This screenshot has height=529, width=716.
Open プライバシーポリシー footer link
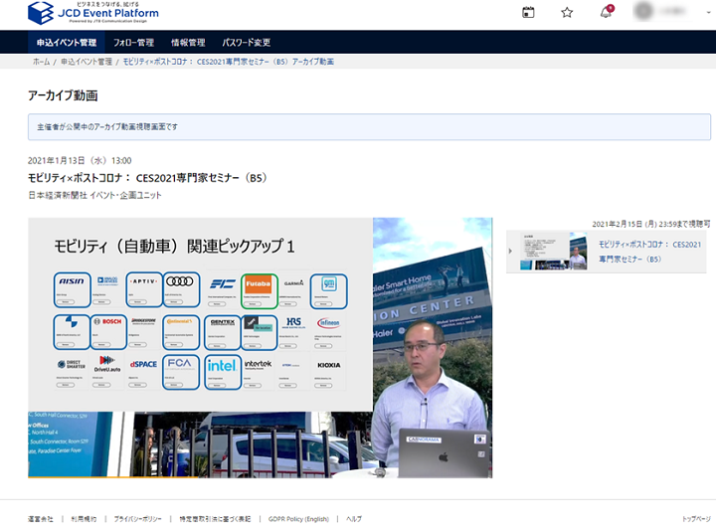click(137, 519)
